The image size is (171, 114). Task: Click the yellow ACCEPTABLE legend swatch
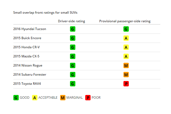pos(35,98)
